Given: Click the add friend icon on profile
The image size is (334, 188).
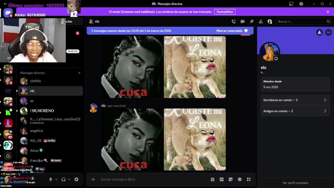Looking at the screenshot, I should (319, 32).
